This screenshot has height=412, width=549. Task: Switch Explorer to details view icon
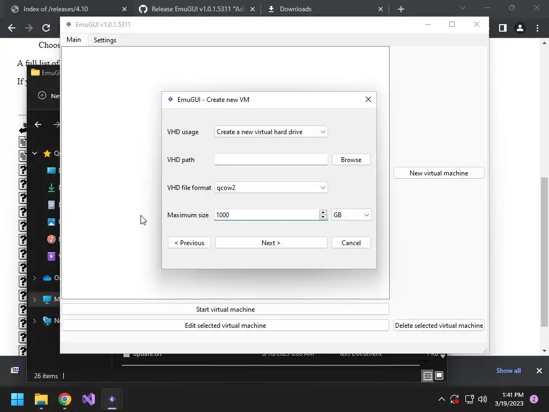pos(427,376)
